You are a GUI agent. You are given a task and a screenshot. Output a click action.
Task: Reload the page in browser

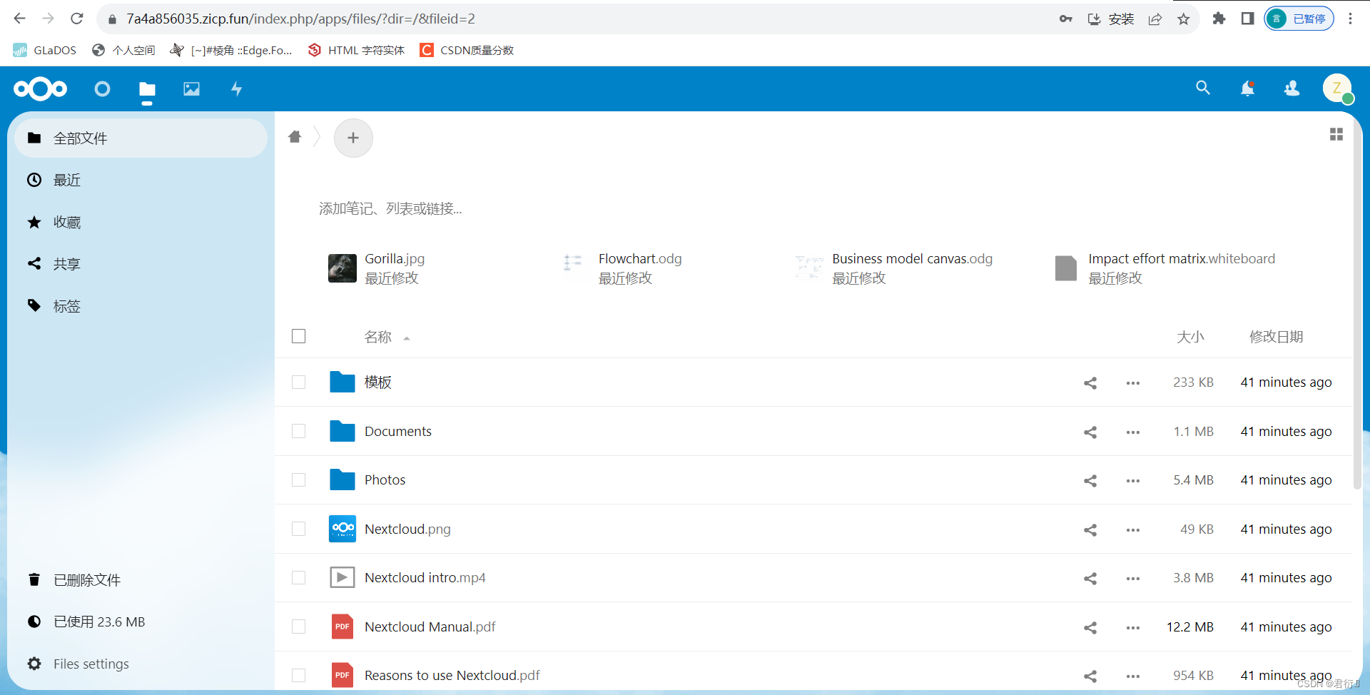(77, 19)
